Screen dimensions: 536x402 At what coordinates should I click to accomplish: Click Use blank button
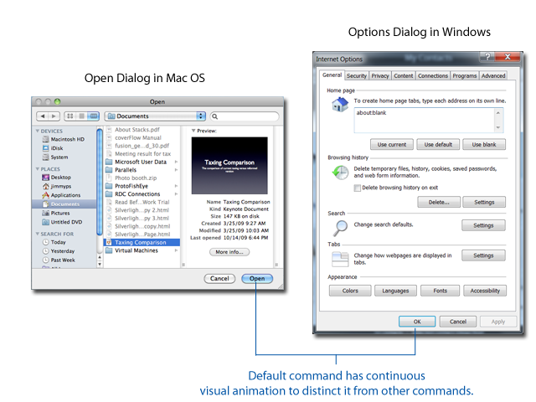tap(484, 145)
